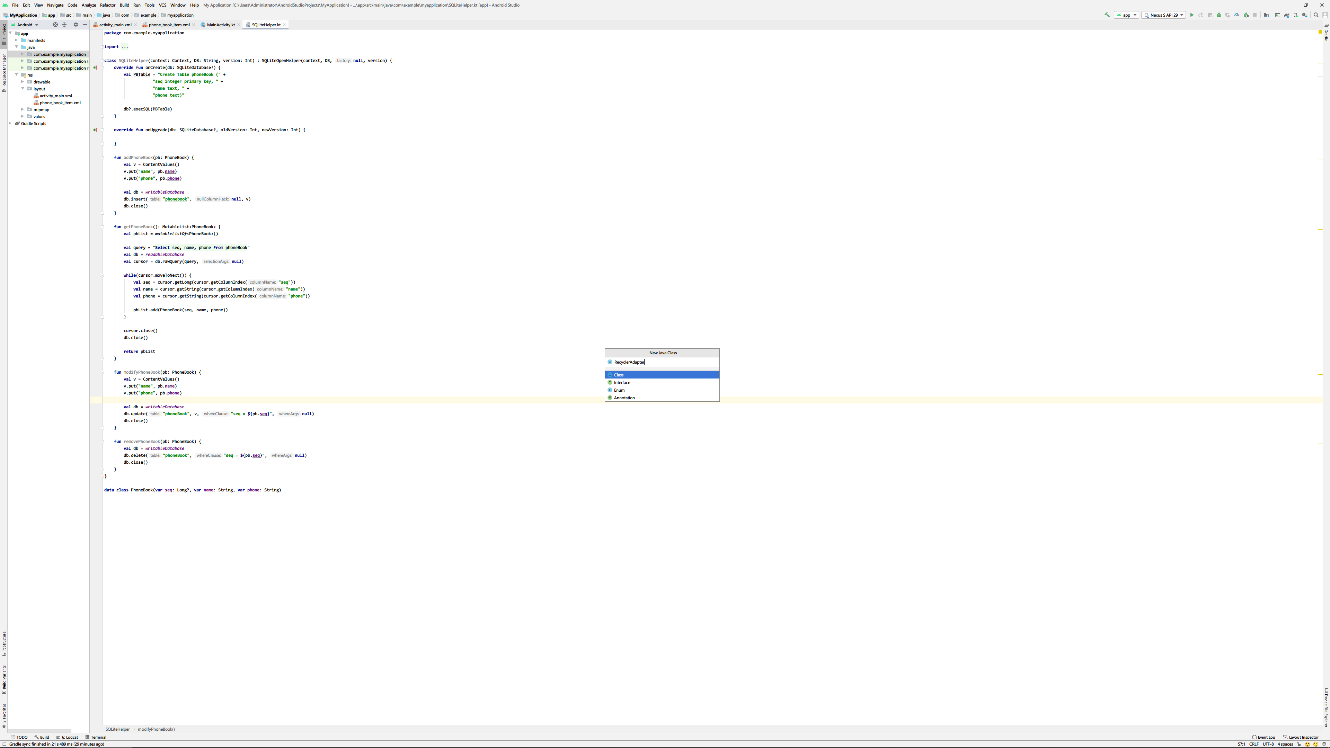The height and width of the screenshot is (748, 1330).
Task: Choose Enum in New Java Class popup
Action: [x=619, y=390]
